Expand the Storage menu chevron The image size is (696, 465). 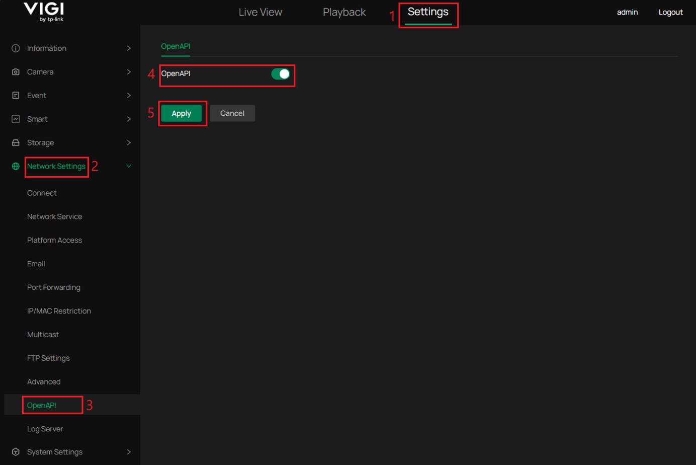click(x=129, y=143)
